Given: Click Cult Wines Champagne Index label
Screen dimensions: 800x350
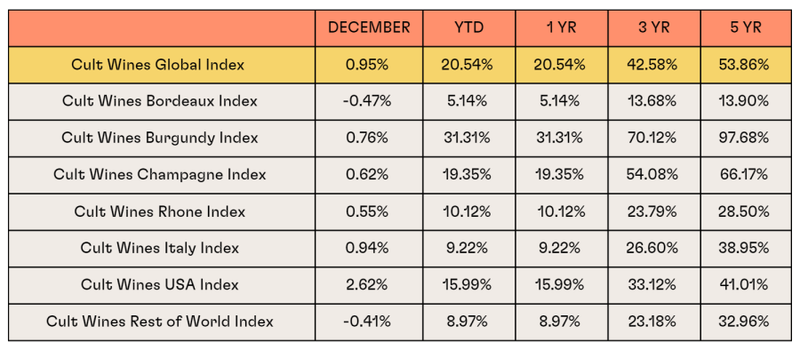Looking at the screenshot, I should (160, 175).
